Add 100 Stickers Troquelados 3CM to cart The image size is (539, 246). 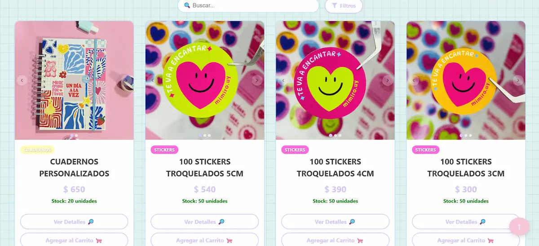(466, 240)
